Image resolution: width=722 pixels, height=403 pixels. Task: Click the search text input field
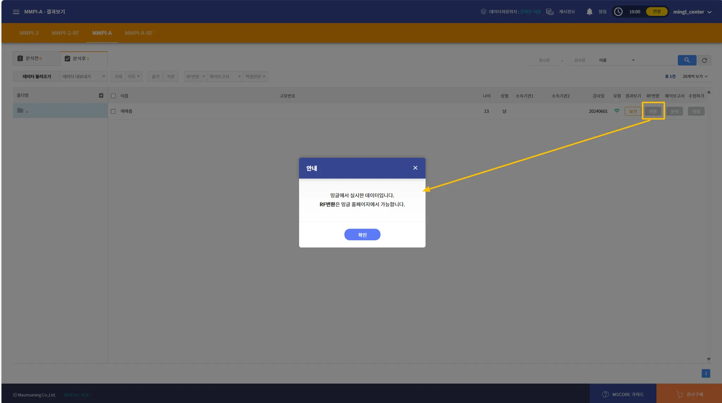click(x=657, y=60)
